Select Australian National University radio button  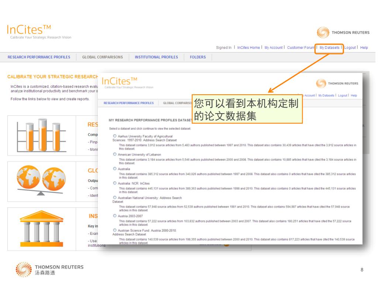(x=115, y=197)
